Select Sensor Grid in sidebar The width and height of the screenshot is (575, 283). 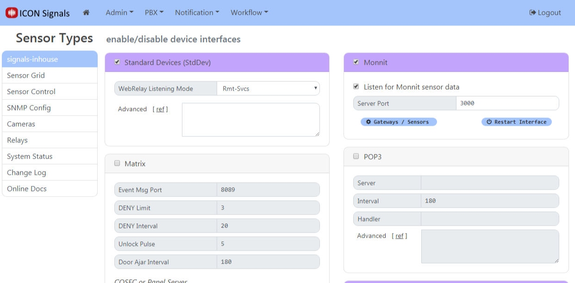pyautogui.click(x=26, y=75)
